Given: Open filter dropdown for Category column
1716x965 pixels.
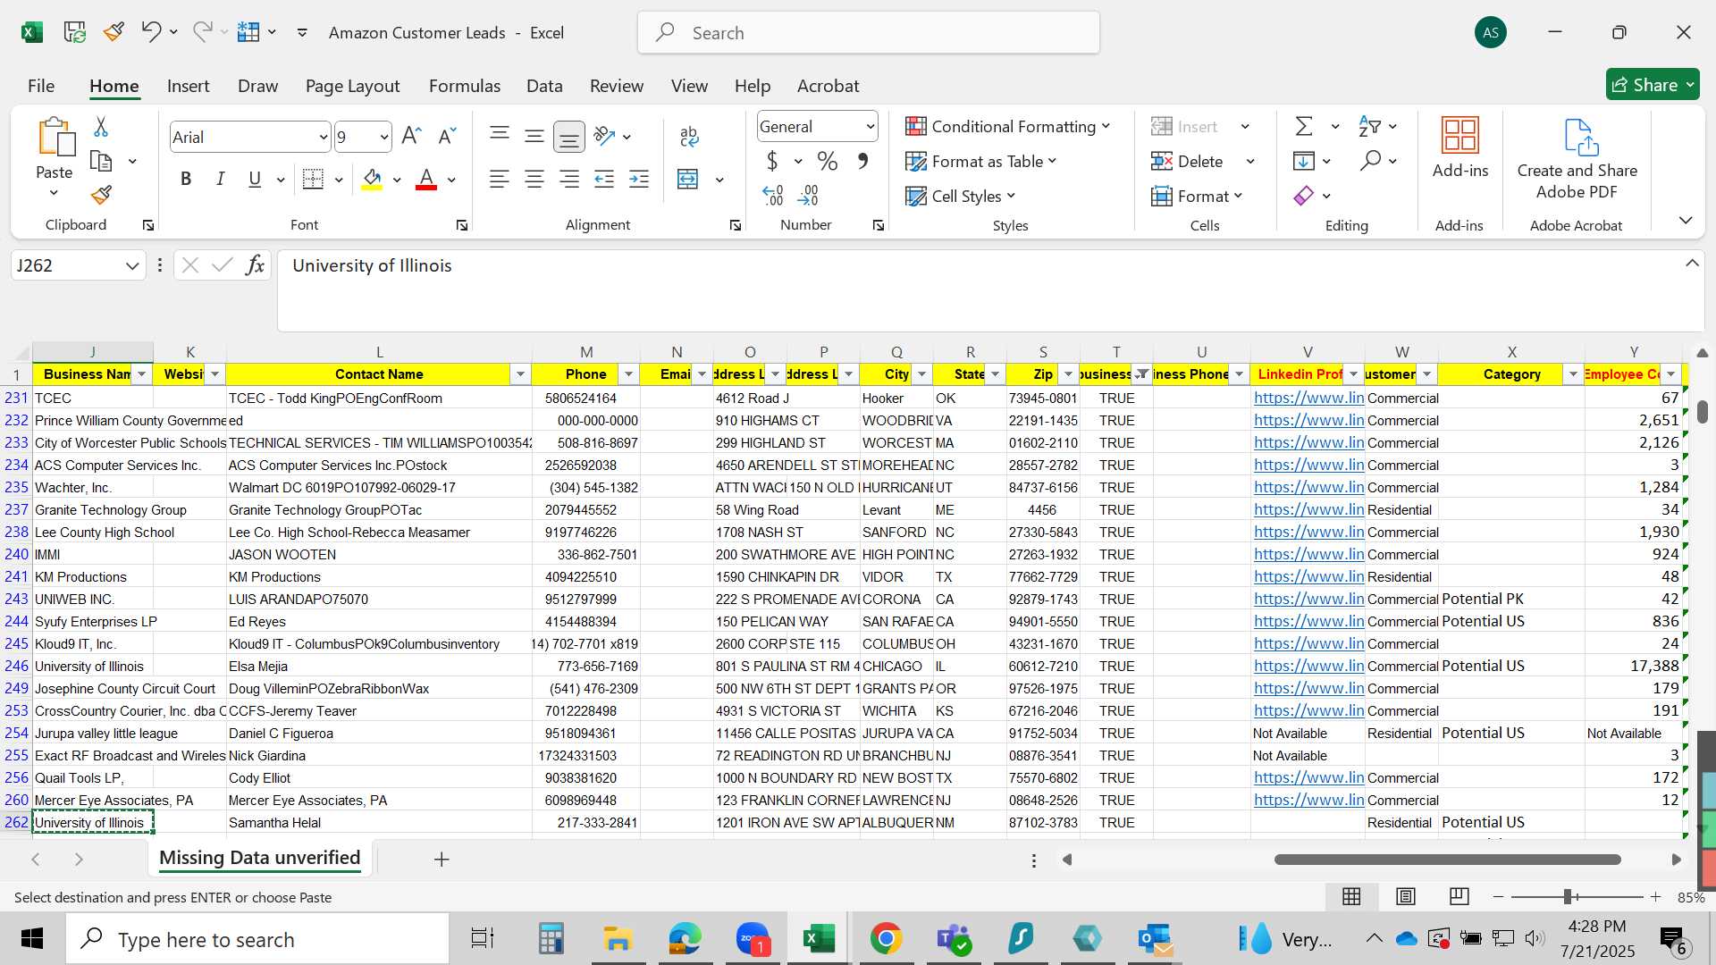Looking at the screenshot, I should pyautogui.click(x=1573, y=374).
